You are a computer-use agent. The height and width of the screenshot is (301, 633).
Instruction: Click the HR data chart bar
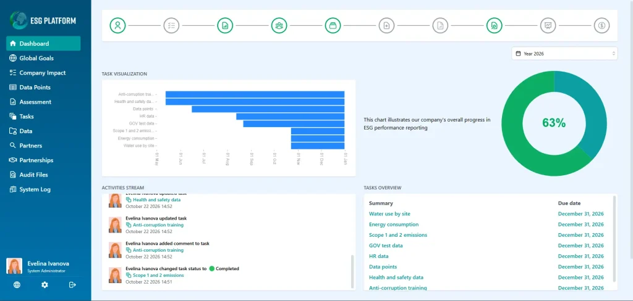291,117
